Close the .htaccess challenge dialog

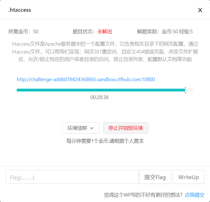(x=200, y=10)
